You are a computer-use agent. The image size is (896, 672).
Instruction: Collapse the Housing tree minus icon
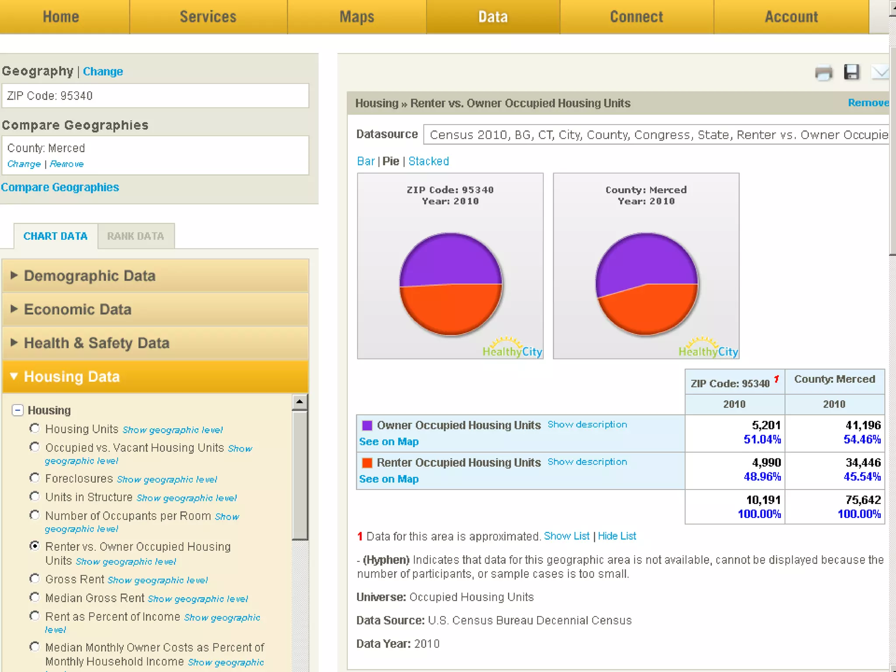[17, 410]
